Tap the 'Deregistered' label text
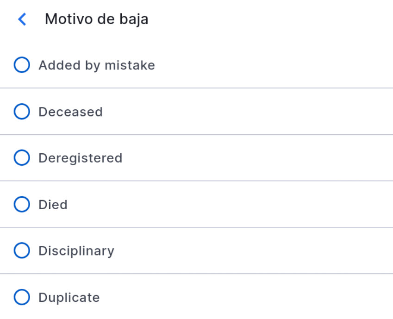 point(80,158)
